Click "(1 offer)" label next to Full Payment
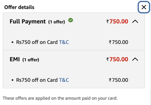 click(x=56, y=22)
